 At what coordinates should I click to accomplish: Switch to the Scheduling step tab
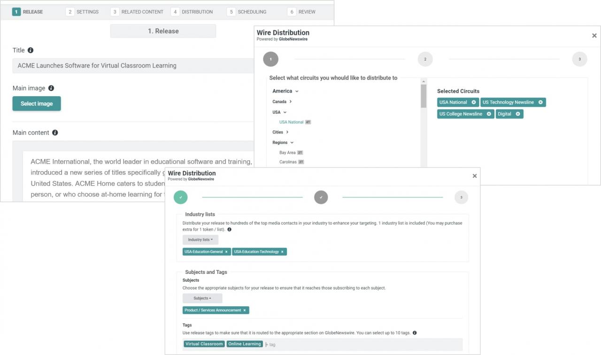click(x=247, y=12)
